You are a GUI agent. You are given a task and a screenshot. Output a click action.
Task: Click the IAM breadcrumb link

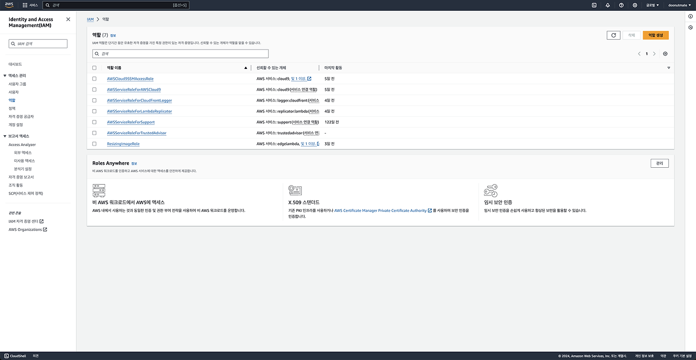(x=90, y=19)
